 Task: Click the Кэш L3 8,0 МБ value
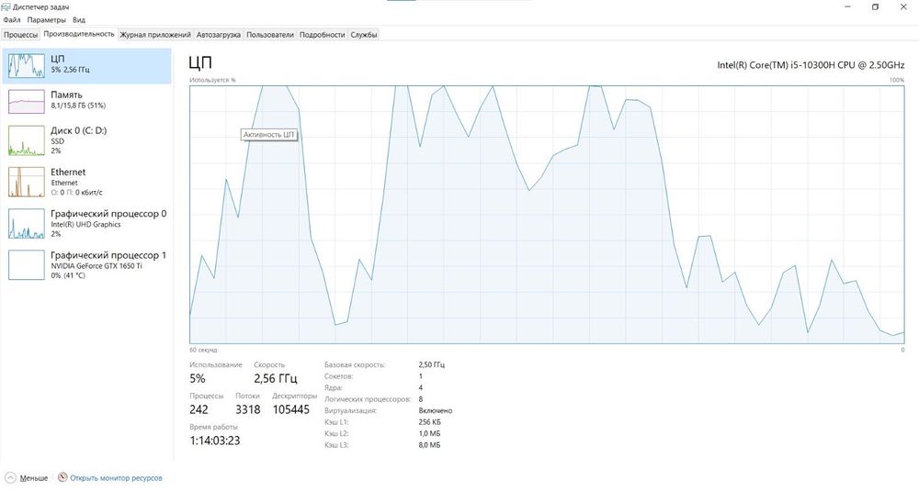tap(429, 445)
